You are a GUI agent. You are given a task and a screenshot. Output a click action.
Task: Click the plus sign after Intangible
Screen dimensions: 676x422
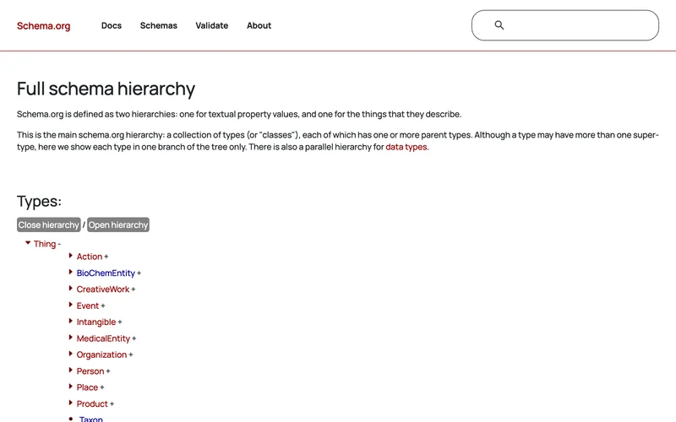click(x=120, y=322)
